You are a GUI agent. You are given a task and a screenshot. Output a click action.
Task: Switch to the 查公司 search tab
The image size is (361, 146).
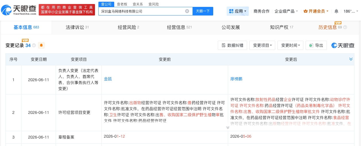coord(106,4)
